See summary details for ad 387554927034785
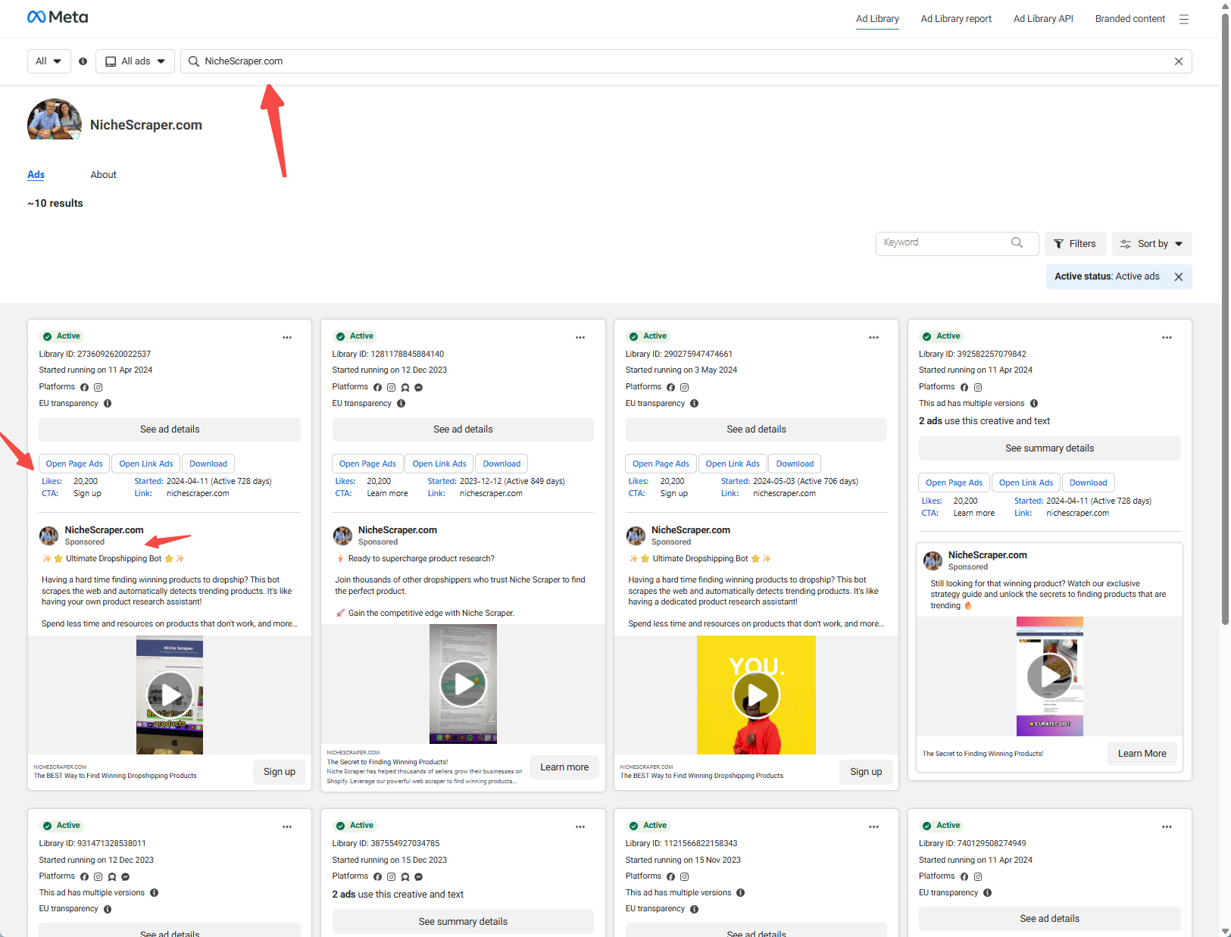The image size is (1231, 937). [x=463, y=922]
